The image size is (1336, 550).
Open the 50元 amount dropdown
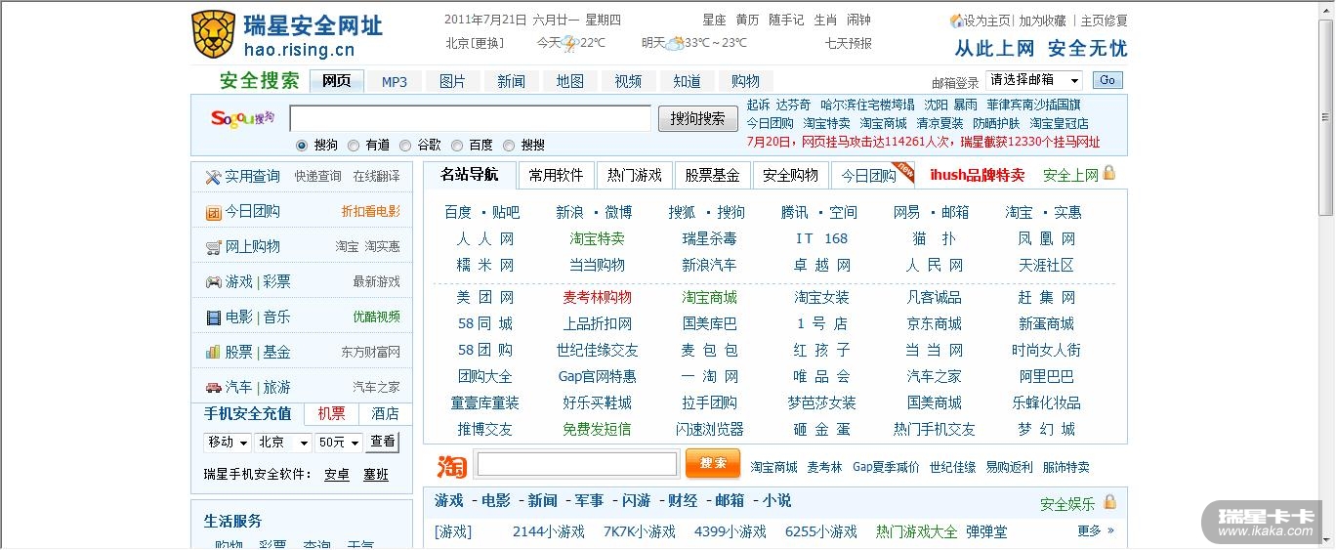pyautogui.click(x=339, y=443)
